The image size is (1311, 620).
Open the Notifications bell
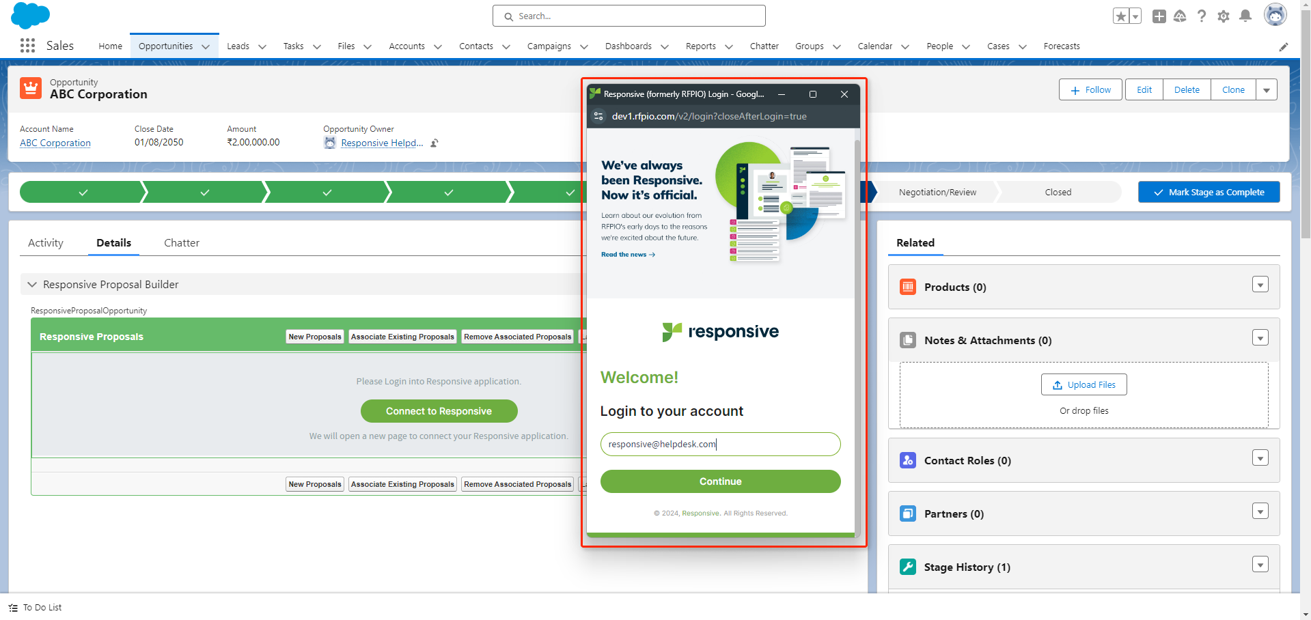[x=1245, y=16]
